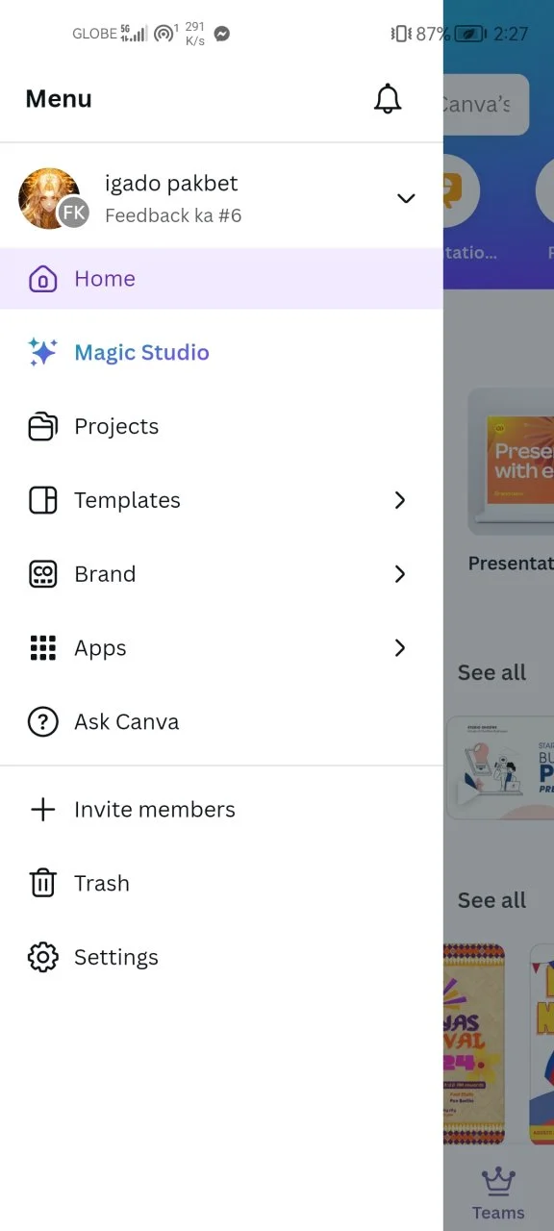Expand the account switcher chevron
The image size is (554, 1231).
(406, 198)
